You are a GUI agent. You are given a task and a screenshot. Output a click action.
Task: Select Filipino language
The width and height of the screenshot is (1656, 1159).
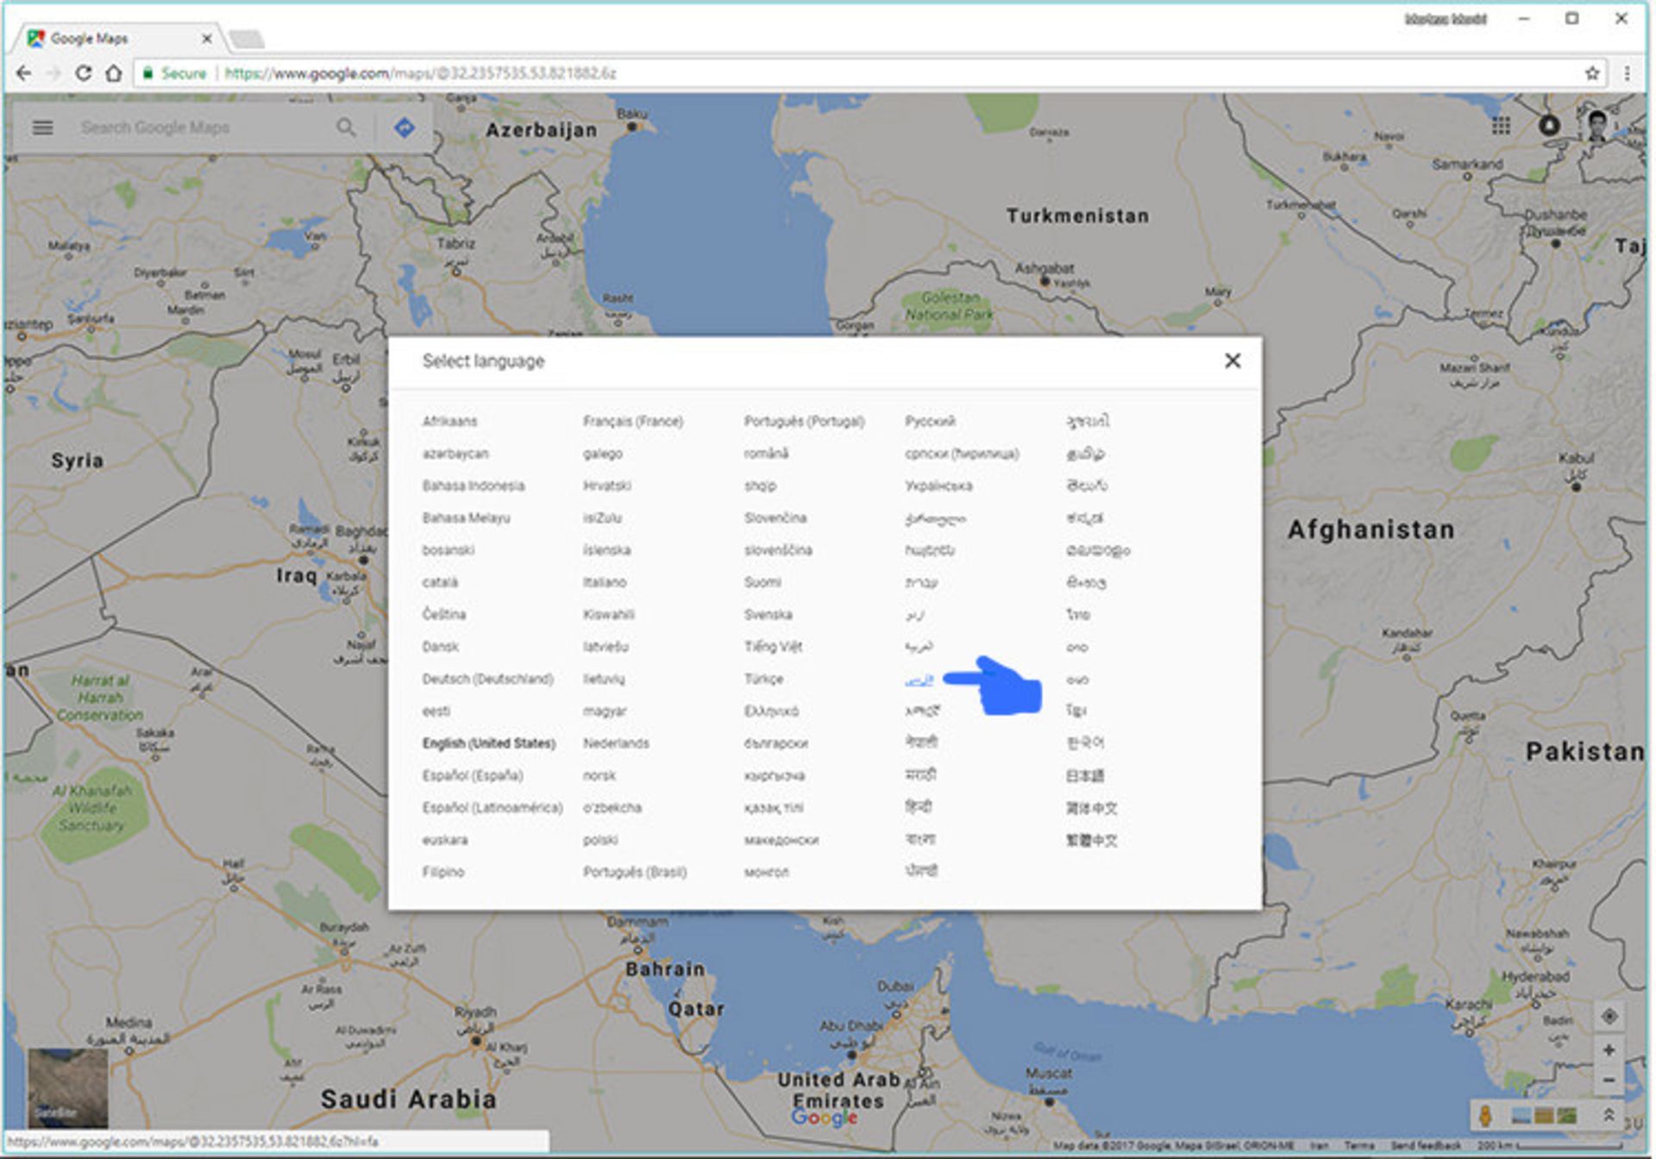click(x=443, y=872)
